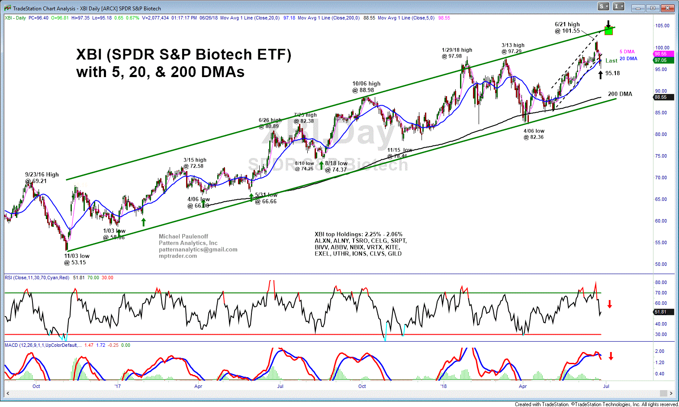
Task: Click the mptrader.com text
Action: [x=178, y=256]
